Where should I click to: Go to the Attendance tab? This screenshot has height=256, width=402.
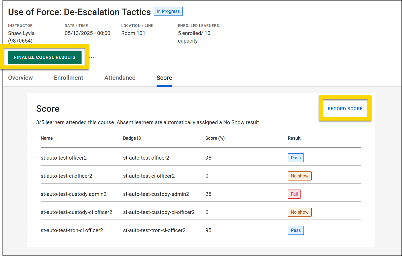coord(120,78)
